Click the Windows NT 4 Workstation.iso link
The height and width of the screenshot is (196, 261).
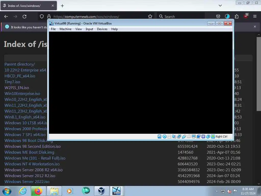pyautogui.click(x=32, y=164)
